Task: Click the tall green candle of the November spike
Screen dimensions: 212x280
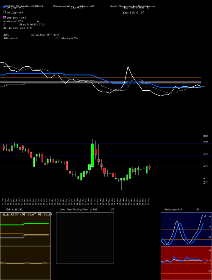Action: 92,155
